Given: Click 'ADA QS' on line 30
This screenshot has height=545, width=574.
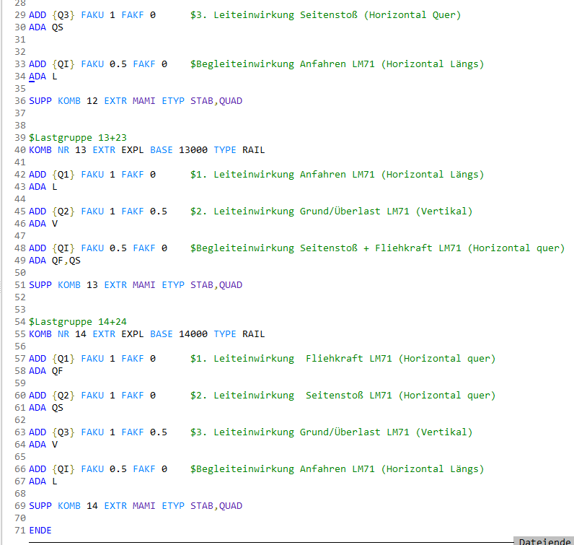Looking at the screenshot, I should (45, 27).
